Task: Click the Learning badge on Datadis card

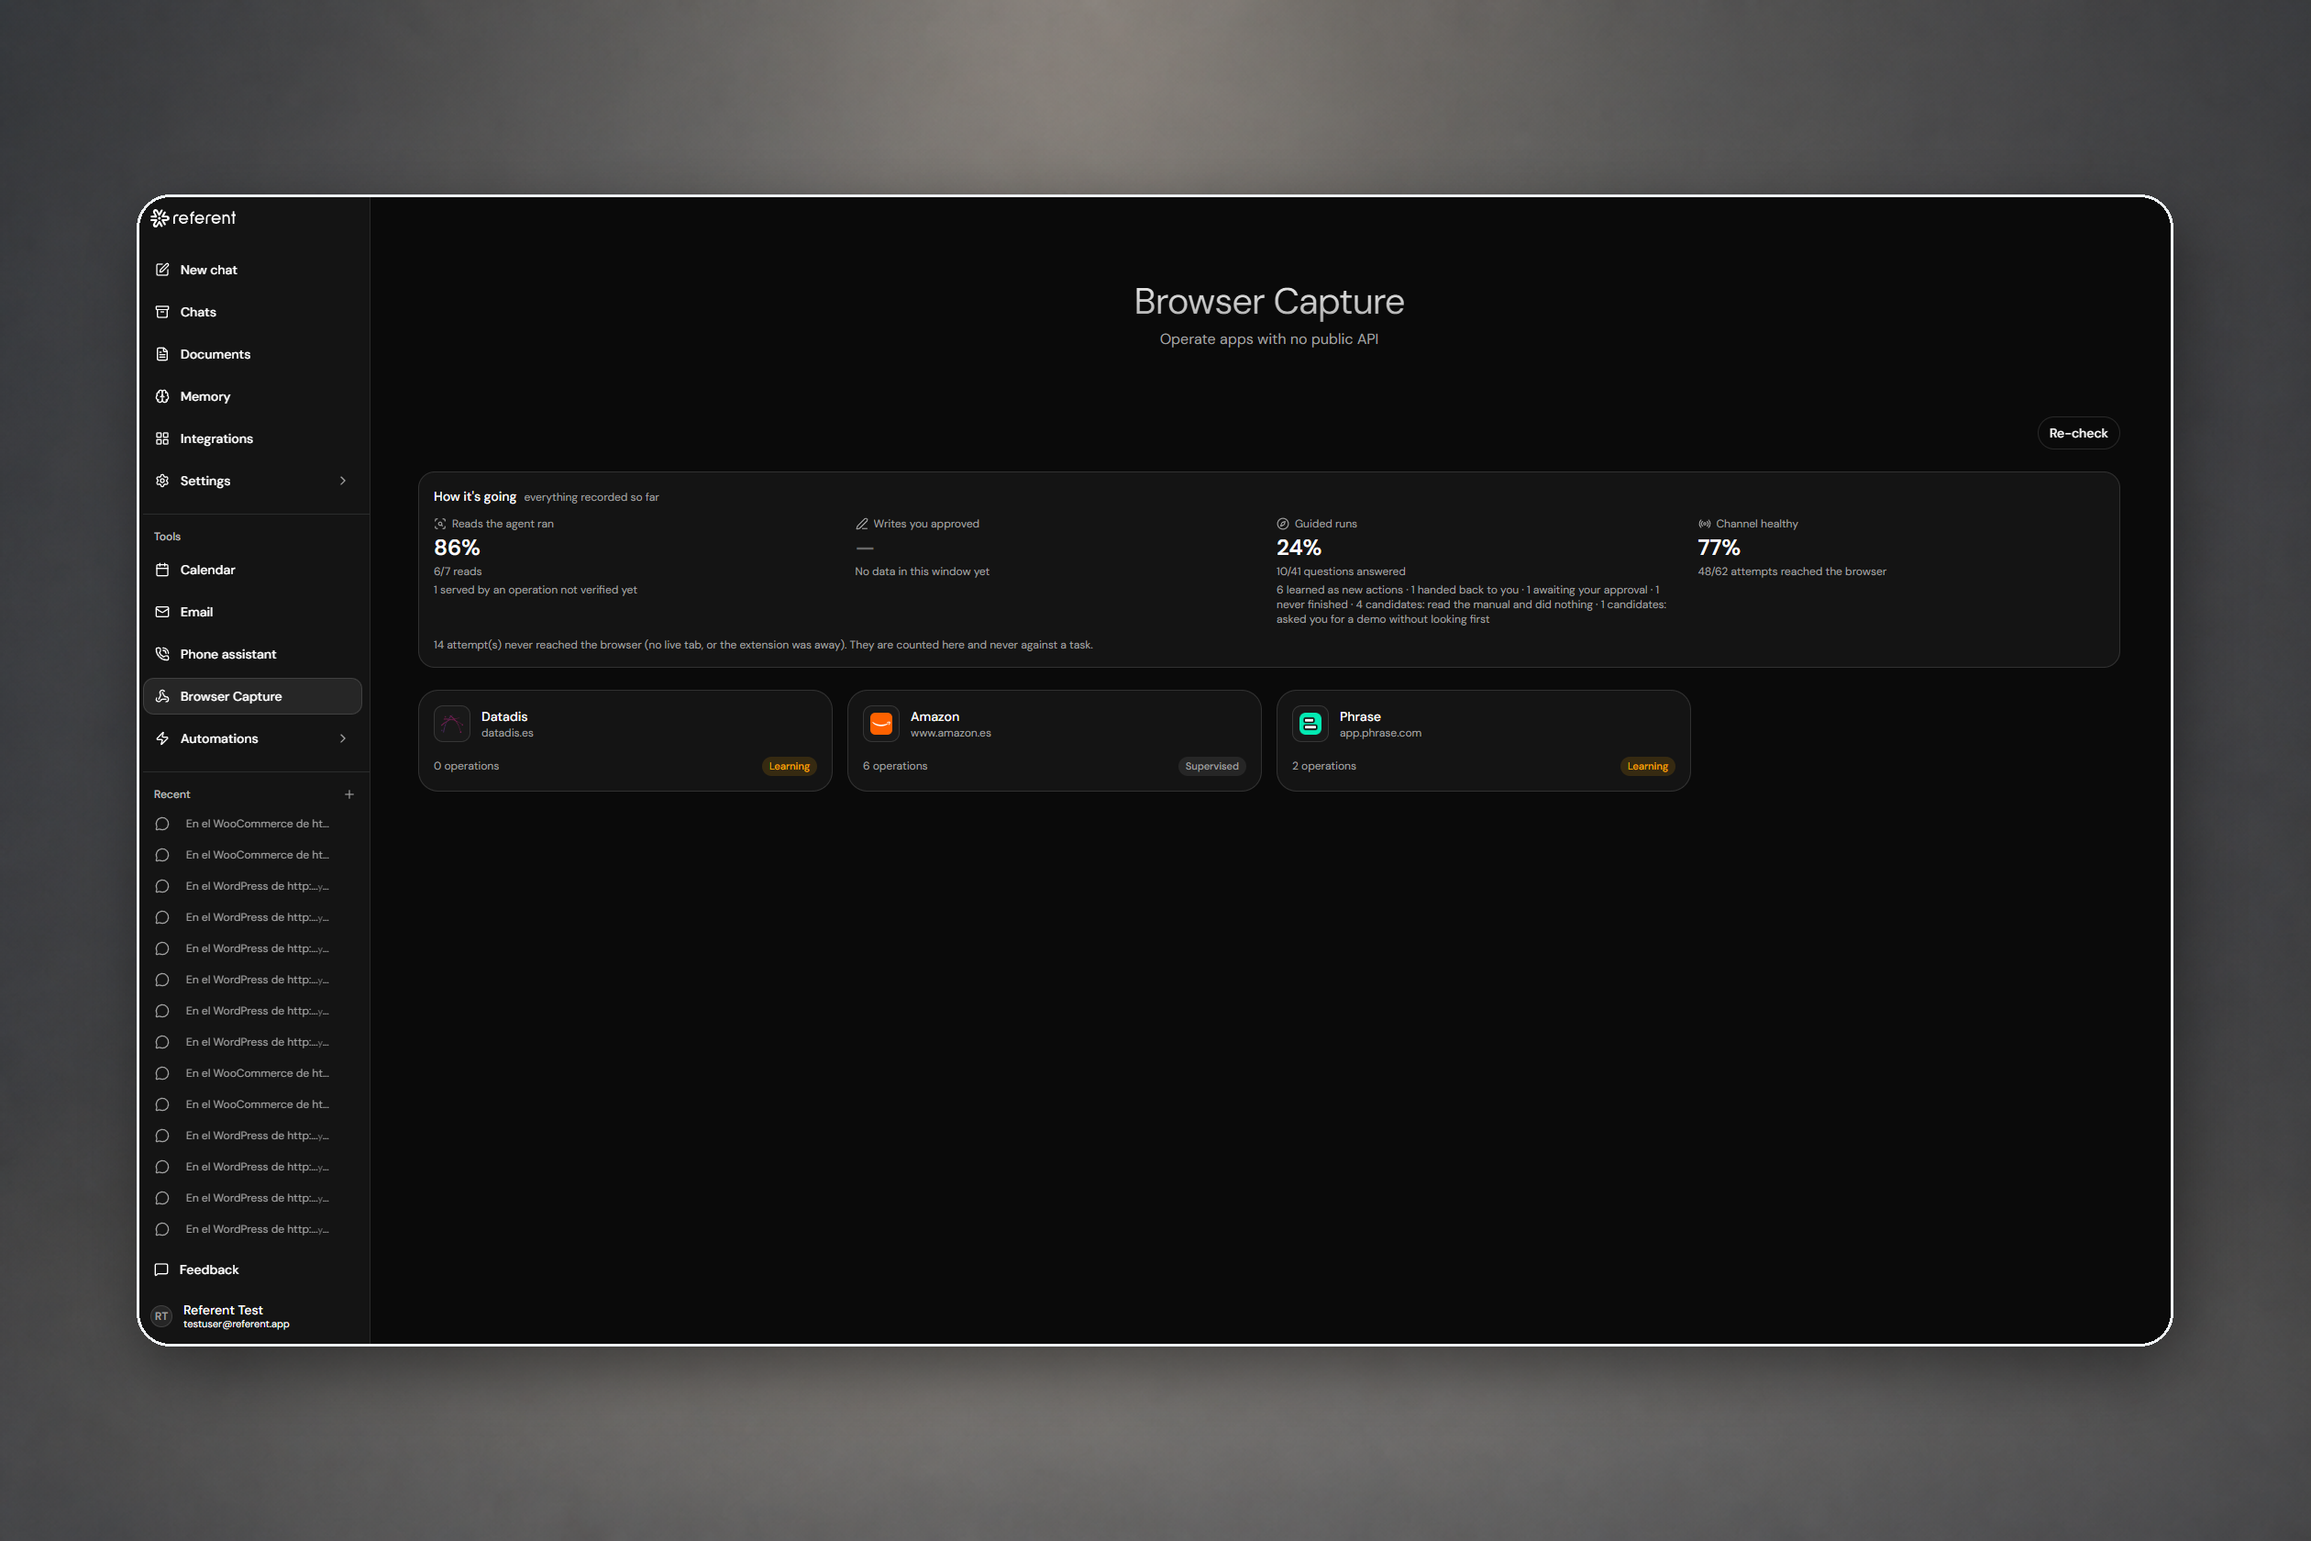Action: tap(789, 767)
